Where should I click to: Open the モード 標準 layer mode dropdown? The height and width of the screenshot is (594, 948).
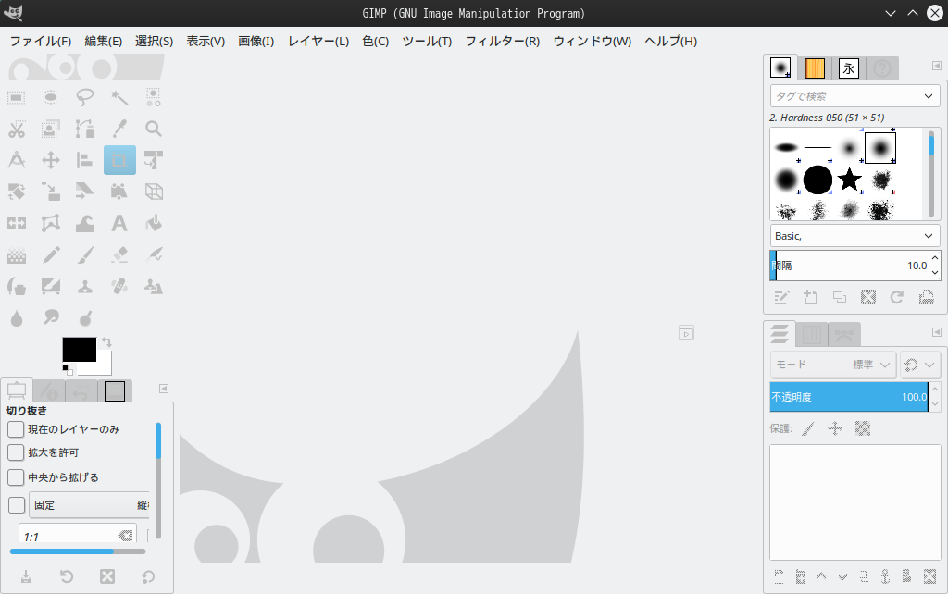click(x=832, y=365)
